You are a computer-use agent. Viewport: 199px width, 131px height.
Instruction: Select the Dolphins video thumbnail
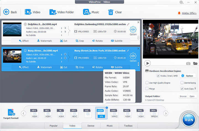pos(12,30)
